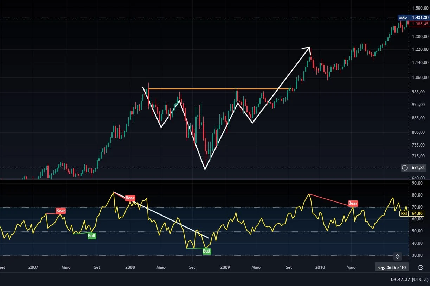Select the Bull label at the 2008 RSI low

207,251
